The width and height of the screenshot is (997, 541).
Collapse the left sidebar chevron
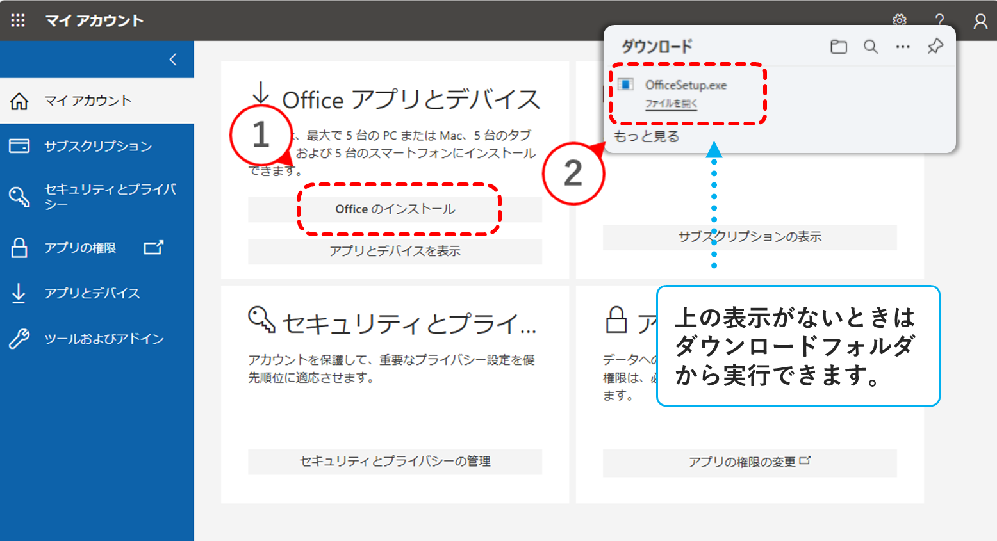(x=172, y=60)
